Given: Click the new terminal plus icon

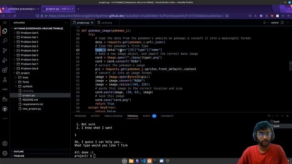Looking at the screenshot, I should pos(269,116).
